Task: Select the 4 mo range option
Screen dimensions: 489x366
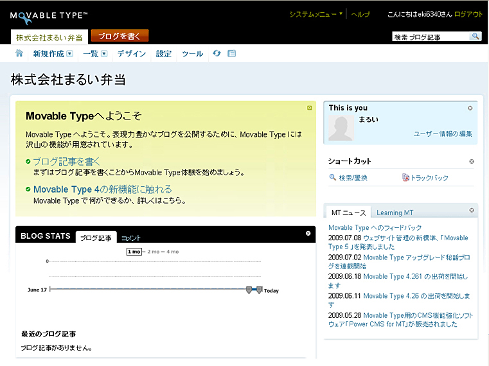Action: (x=172, y=252)
